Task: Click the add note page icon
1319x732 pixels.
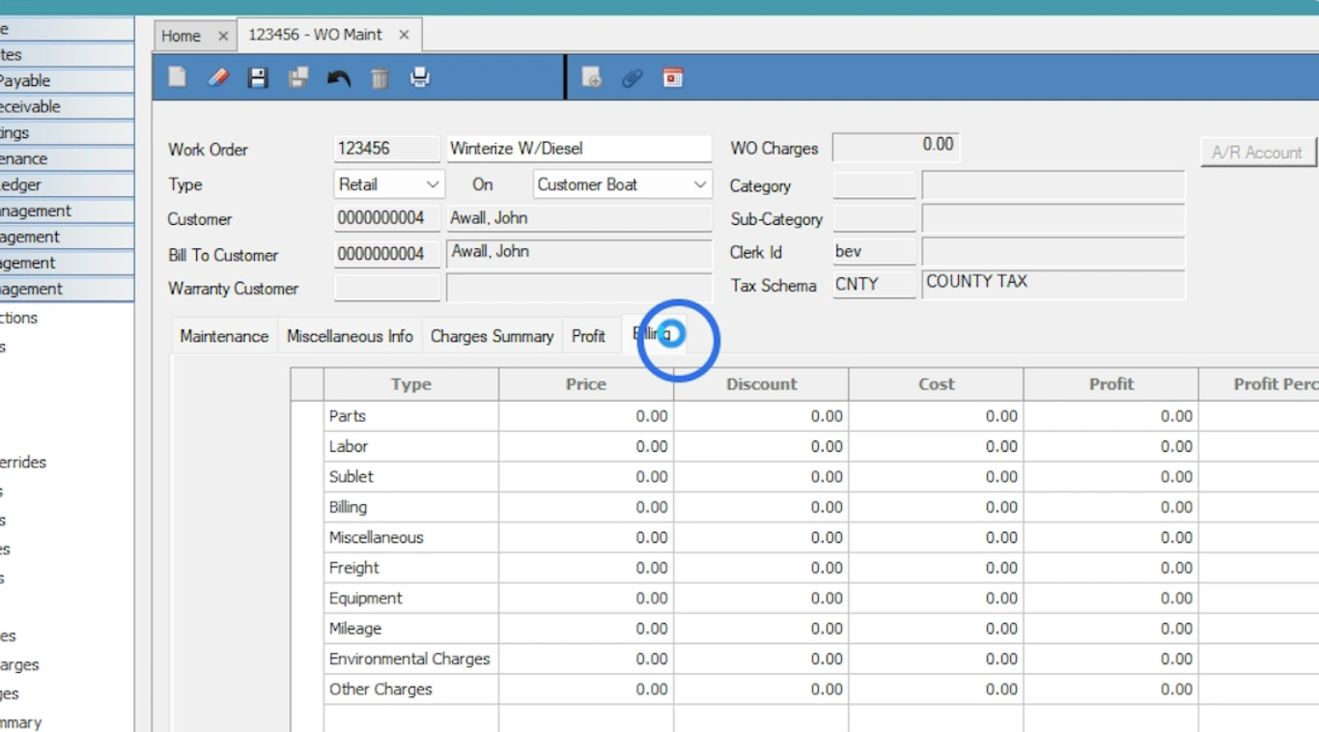Action: (592, 78)
